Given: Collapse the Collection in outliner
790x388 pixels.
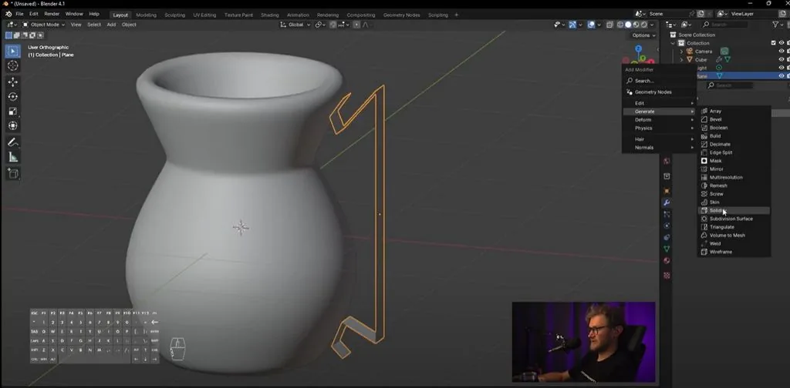Looking at the screenshot, I should click(x=673, y=43).
